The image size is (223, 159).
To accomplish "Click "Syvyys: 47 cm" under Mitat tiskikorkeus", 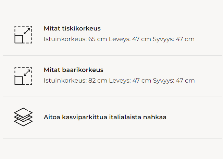I will (174, 39).
